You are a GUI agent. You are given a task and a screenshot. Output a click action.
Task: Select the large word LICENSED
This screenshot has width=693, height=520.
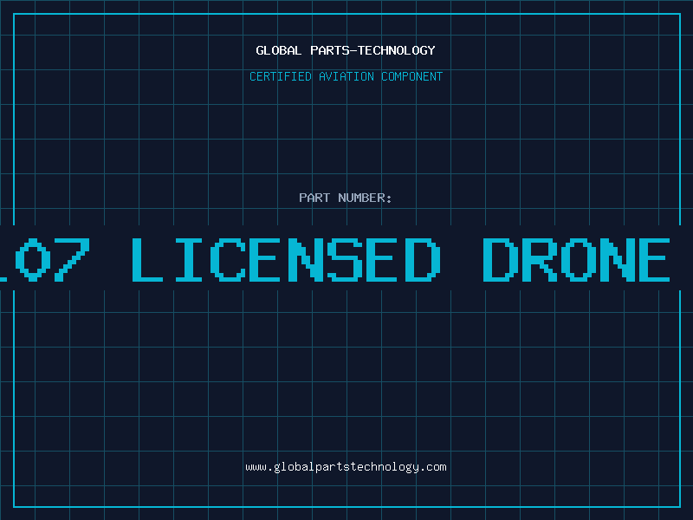(x=286, y=259)
